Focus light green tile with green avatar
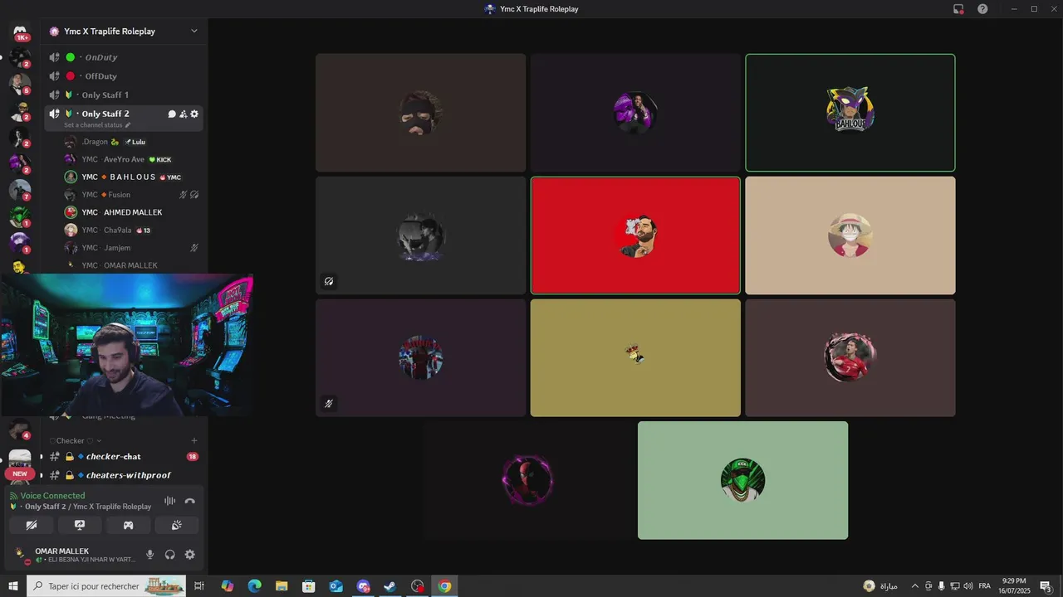Screen dimensions: 1063x597 (742, 480)
